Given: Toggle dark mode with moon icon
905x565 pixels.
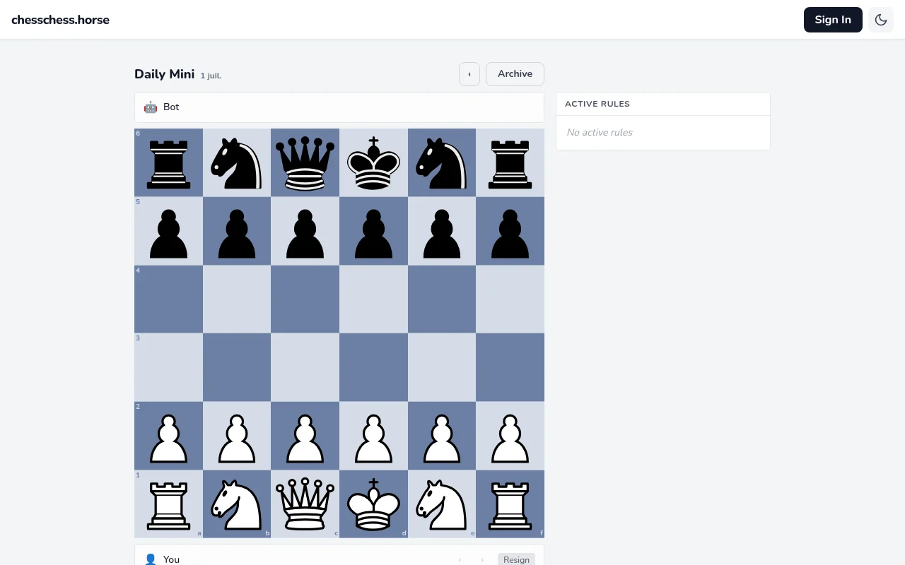Looking at the screenshot, I should pyautogui.click(x=881, y=20).
